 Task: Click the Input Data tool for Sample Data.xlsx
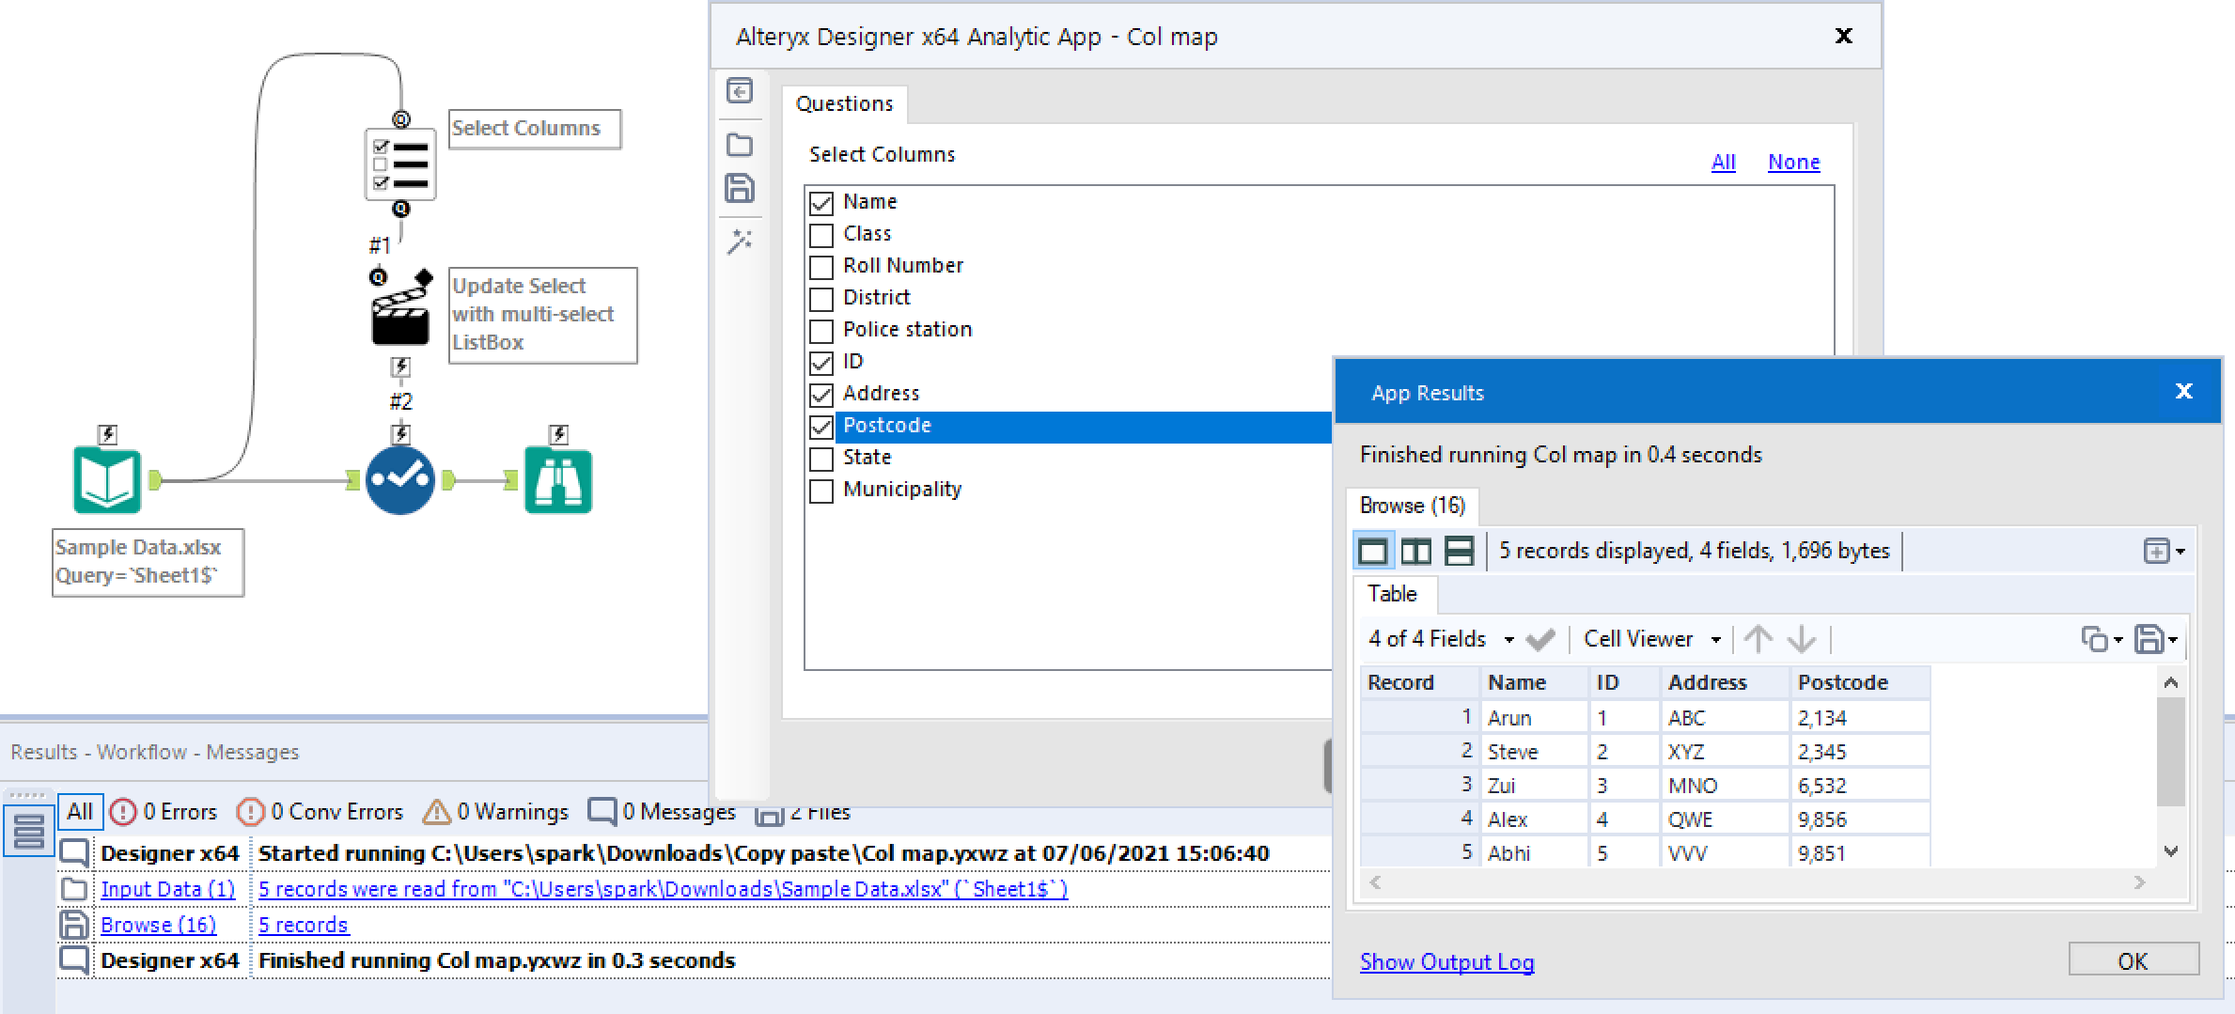pos(106,479)
